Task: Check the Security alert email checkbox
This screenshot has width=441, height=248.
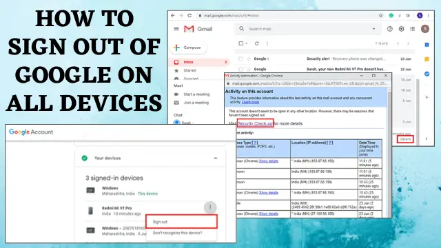Action: tap(240, 59)
